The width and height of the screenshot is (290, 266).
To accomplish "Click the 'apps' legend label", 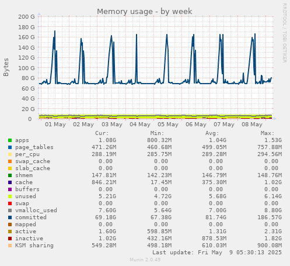I will click(22, 140).
